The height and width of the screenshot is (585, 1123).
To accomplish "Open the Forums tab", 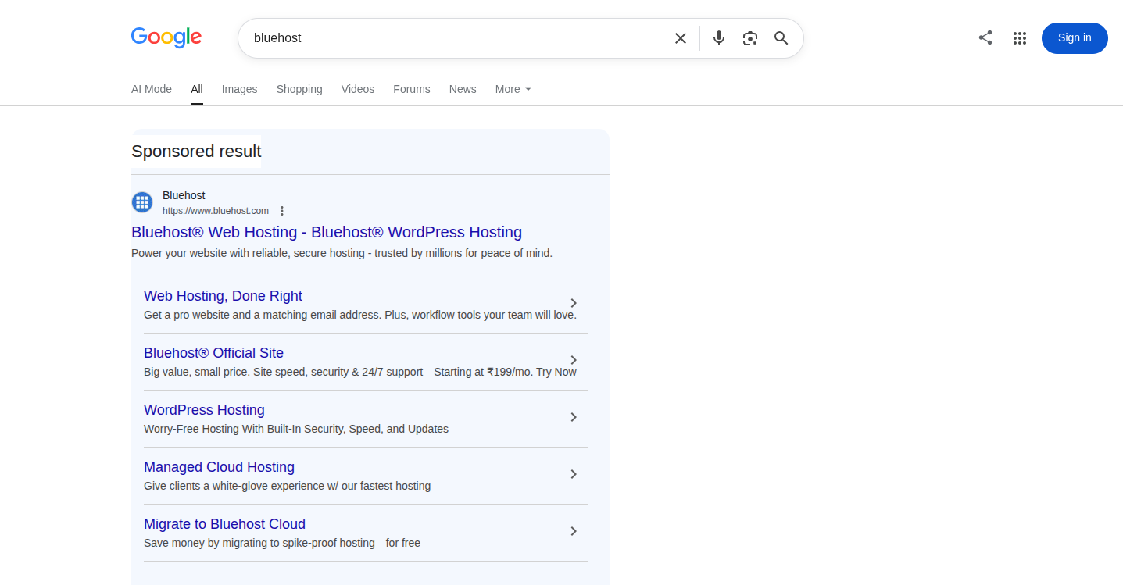I will (x=412, y=89).
